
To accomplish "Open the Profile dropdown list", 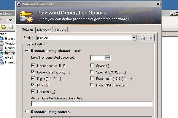I will point(134,38).
